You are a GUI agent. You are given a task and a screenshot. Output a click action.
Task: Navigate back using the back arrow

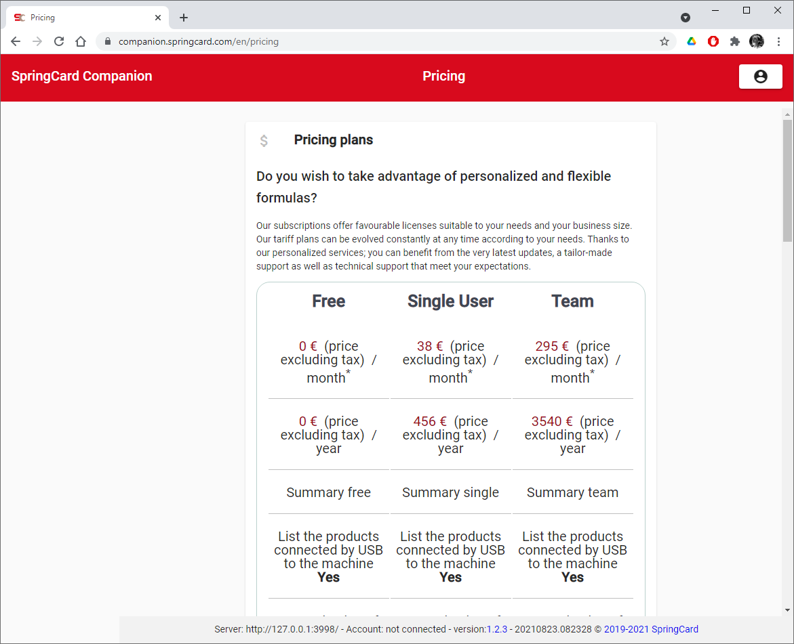(15, 41)
